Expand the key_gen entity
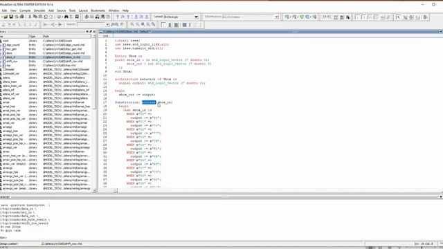The width and height of the screenshot is (443, 249). 1,49
